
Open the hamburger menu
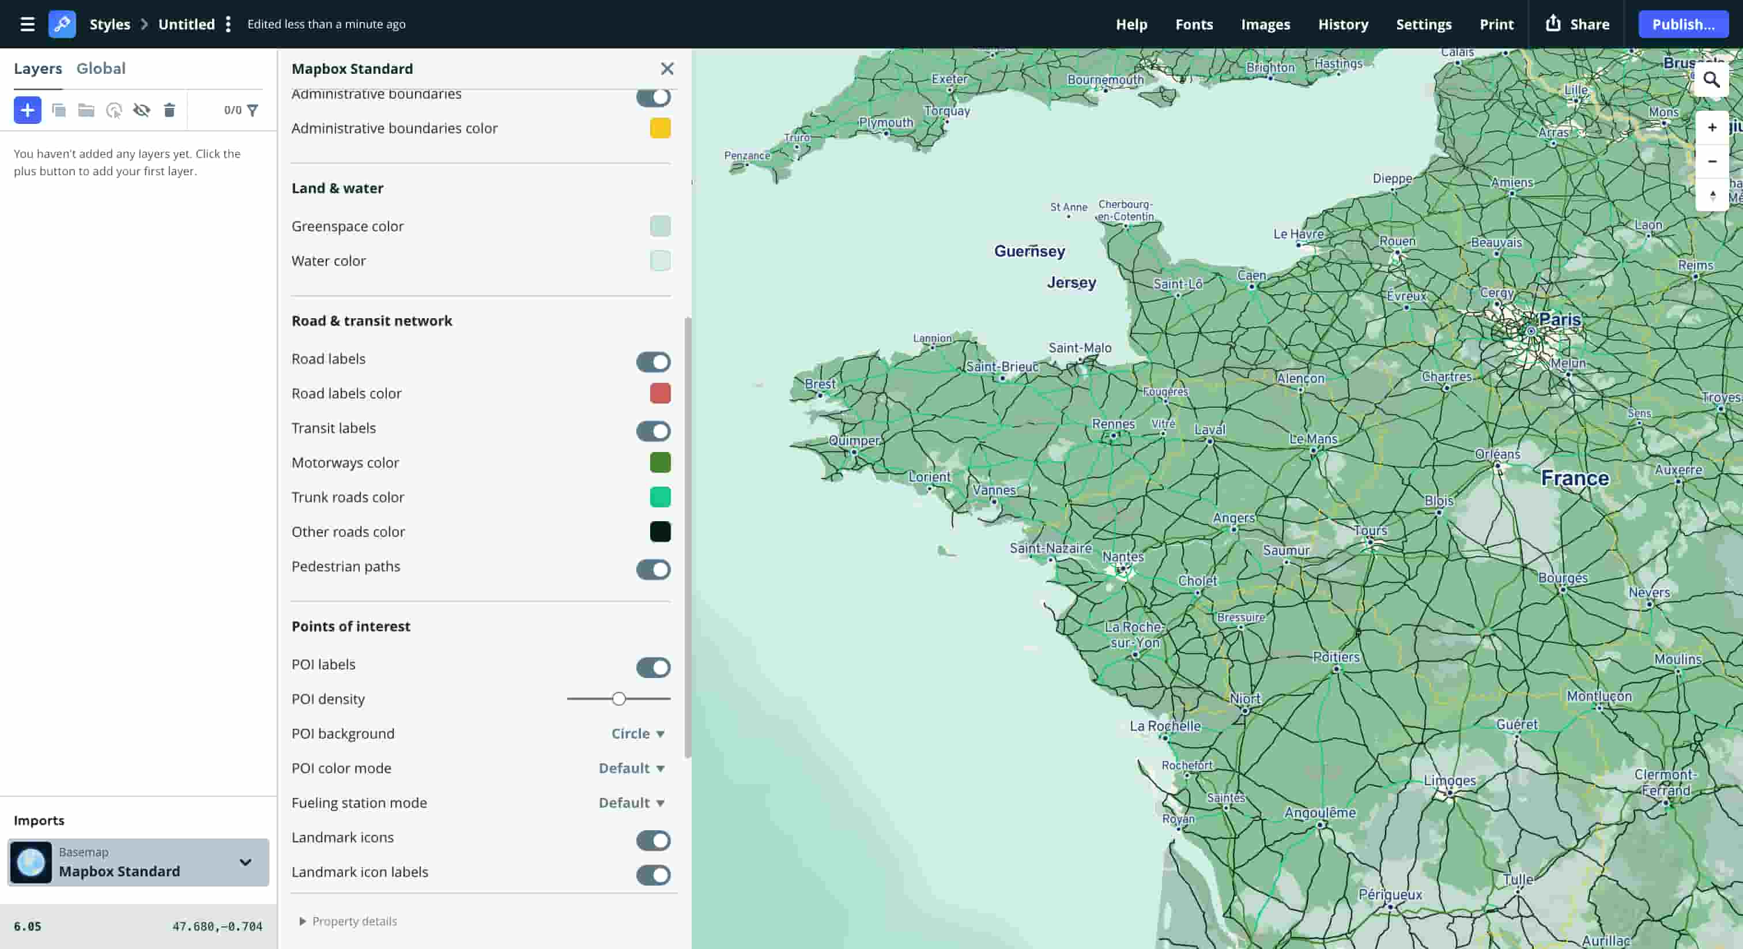(x=27, y=24)
